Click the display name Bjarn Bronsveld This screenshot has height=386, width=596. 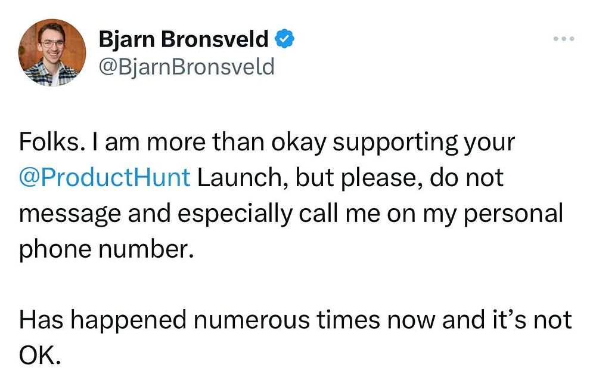coord(184,39)
